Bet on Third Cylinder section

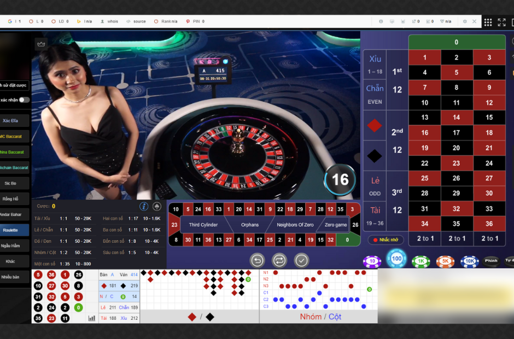pyautogui.click(x=203, y=225)
